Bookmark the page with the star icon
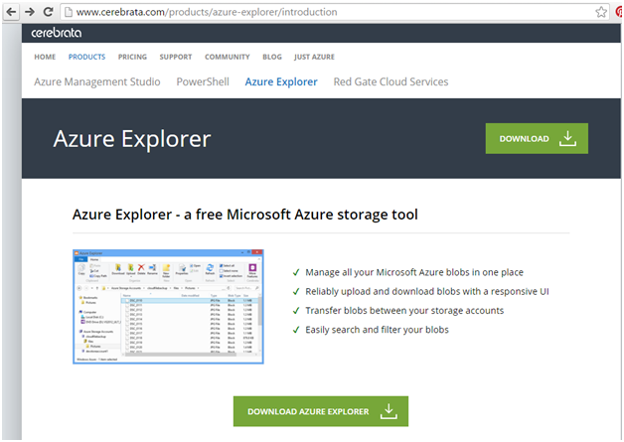This screenshot has width=624, height=442. 601,12
